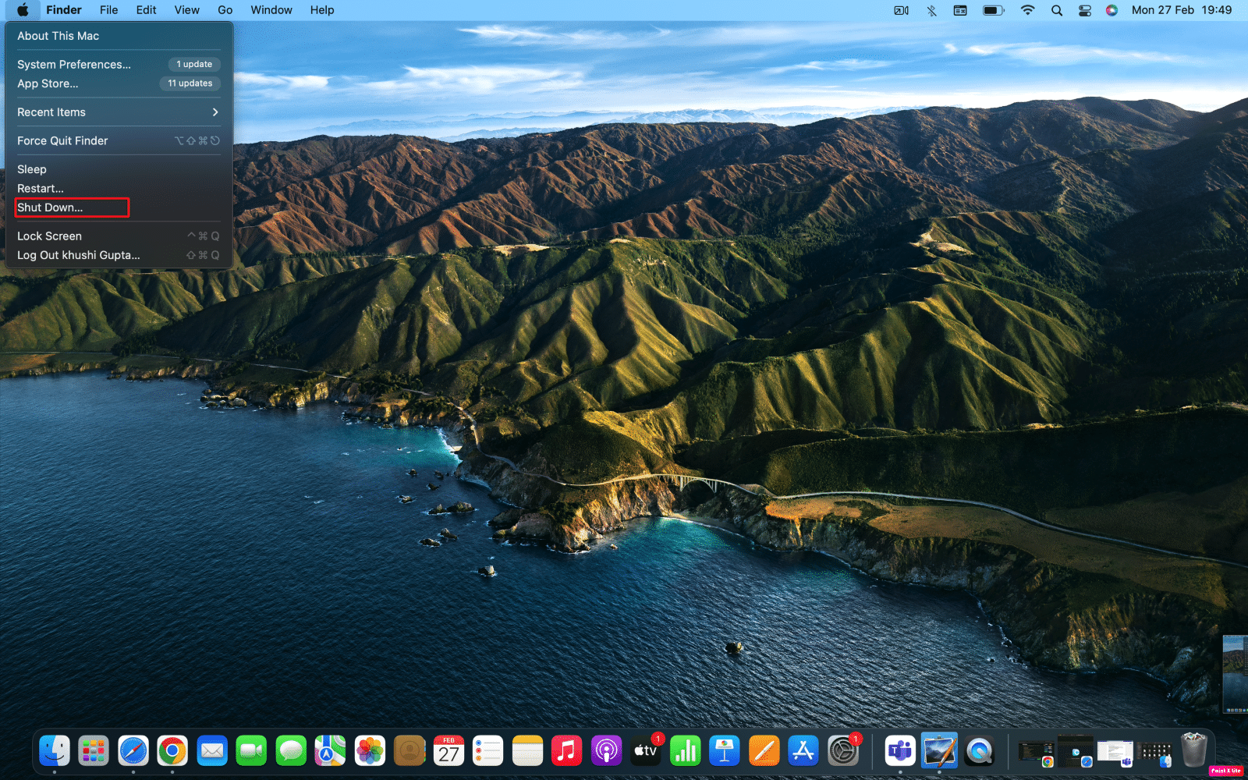Open Notes from the Dock
Screen dimensions: 1248x780
pos(527,751)
